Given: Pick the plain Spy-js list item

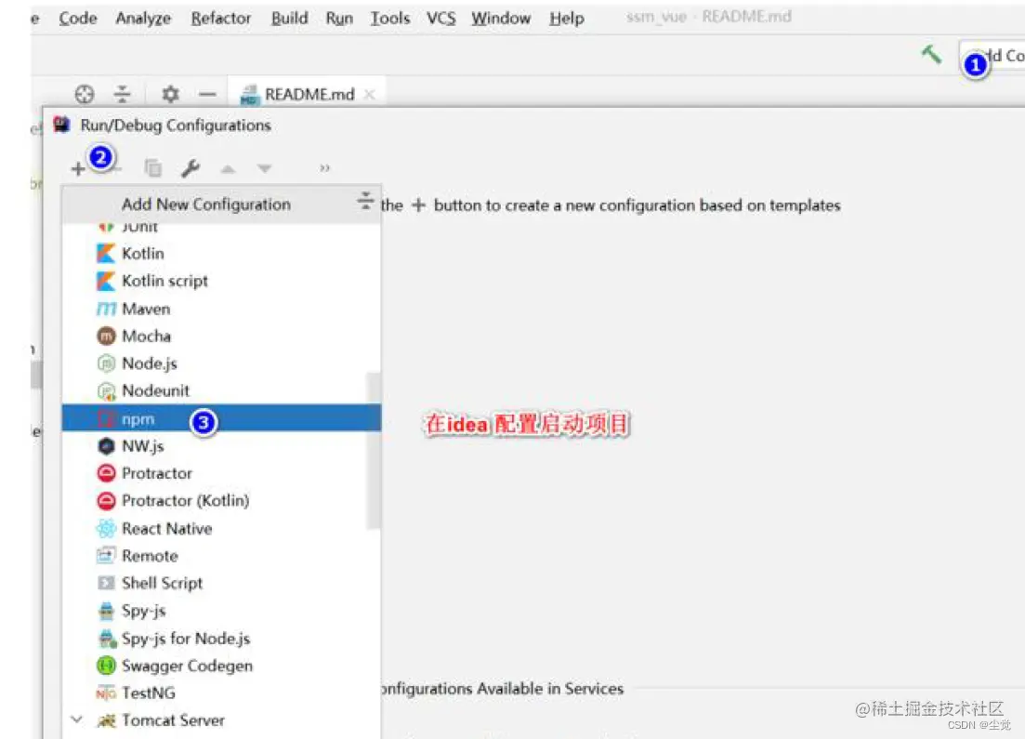Looking at the screenshot, I should [221, 611].
